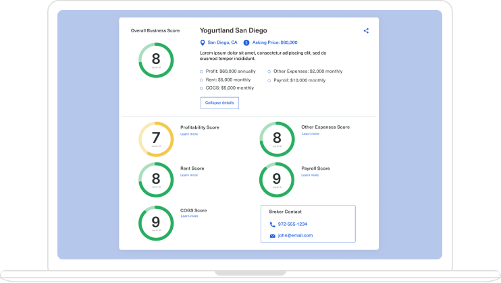Viewport: 501px width, 283px height.
Task: Click the share icon beside Yogurtland title
Action: pyautogui.click(x=366, y=30)
